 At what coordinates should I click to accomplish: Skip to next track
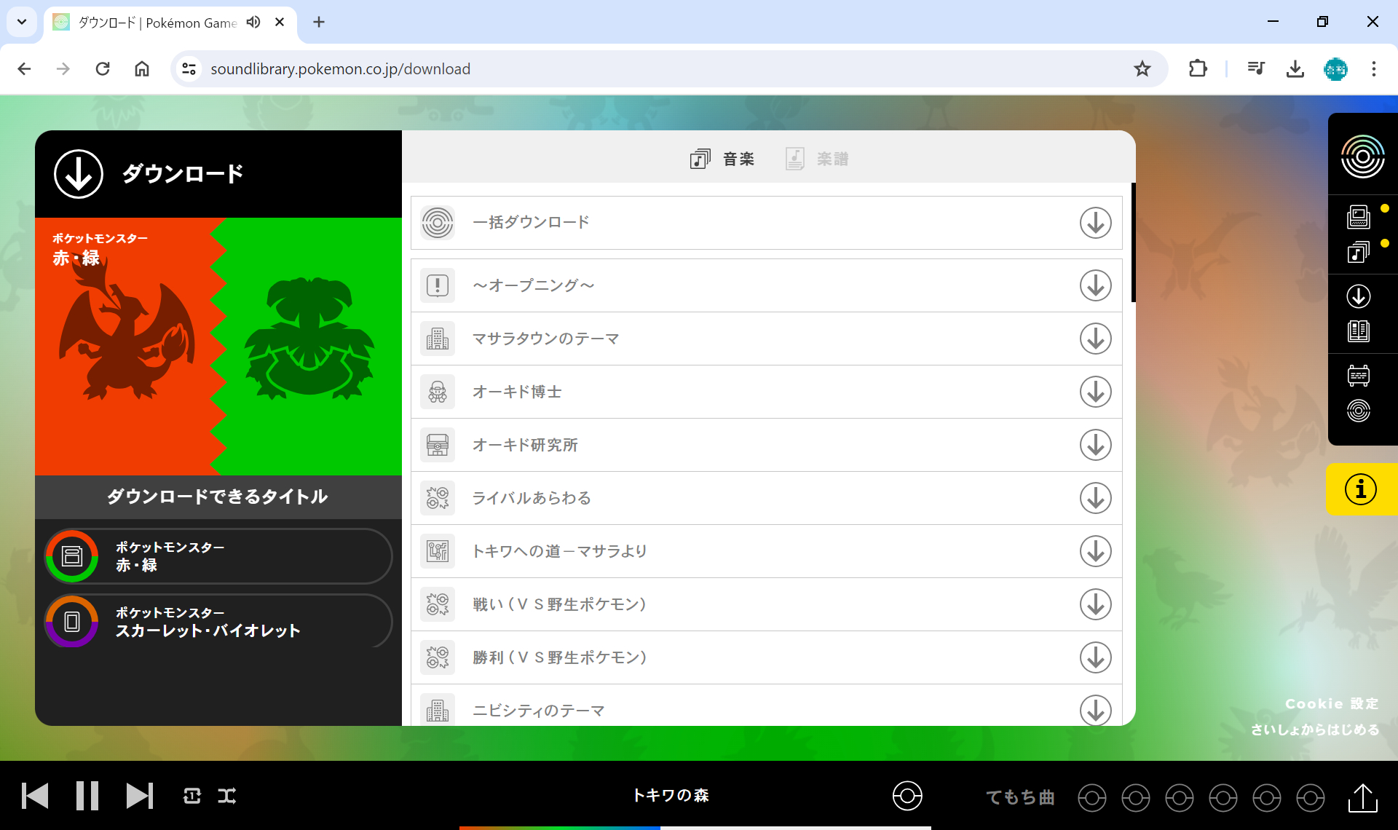click(140, 796)
